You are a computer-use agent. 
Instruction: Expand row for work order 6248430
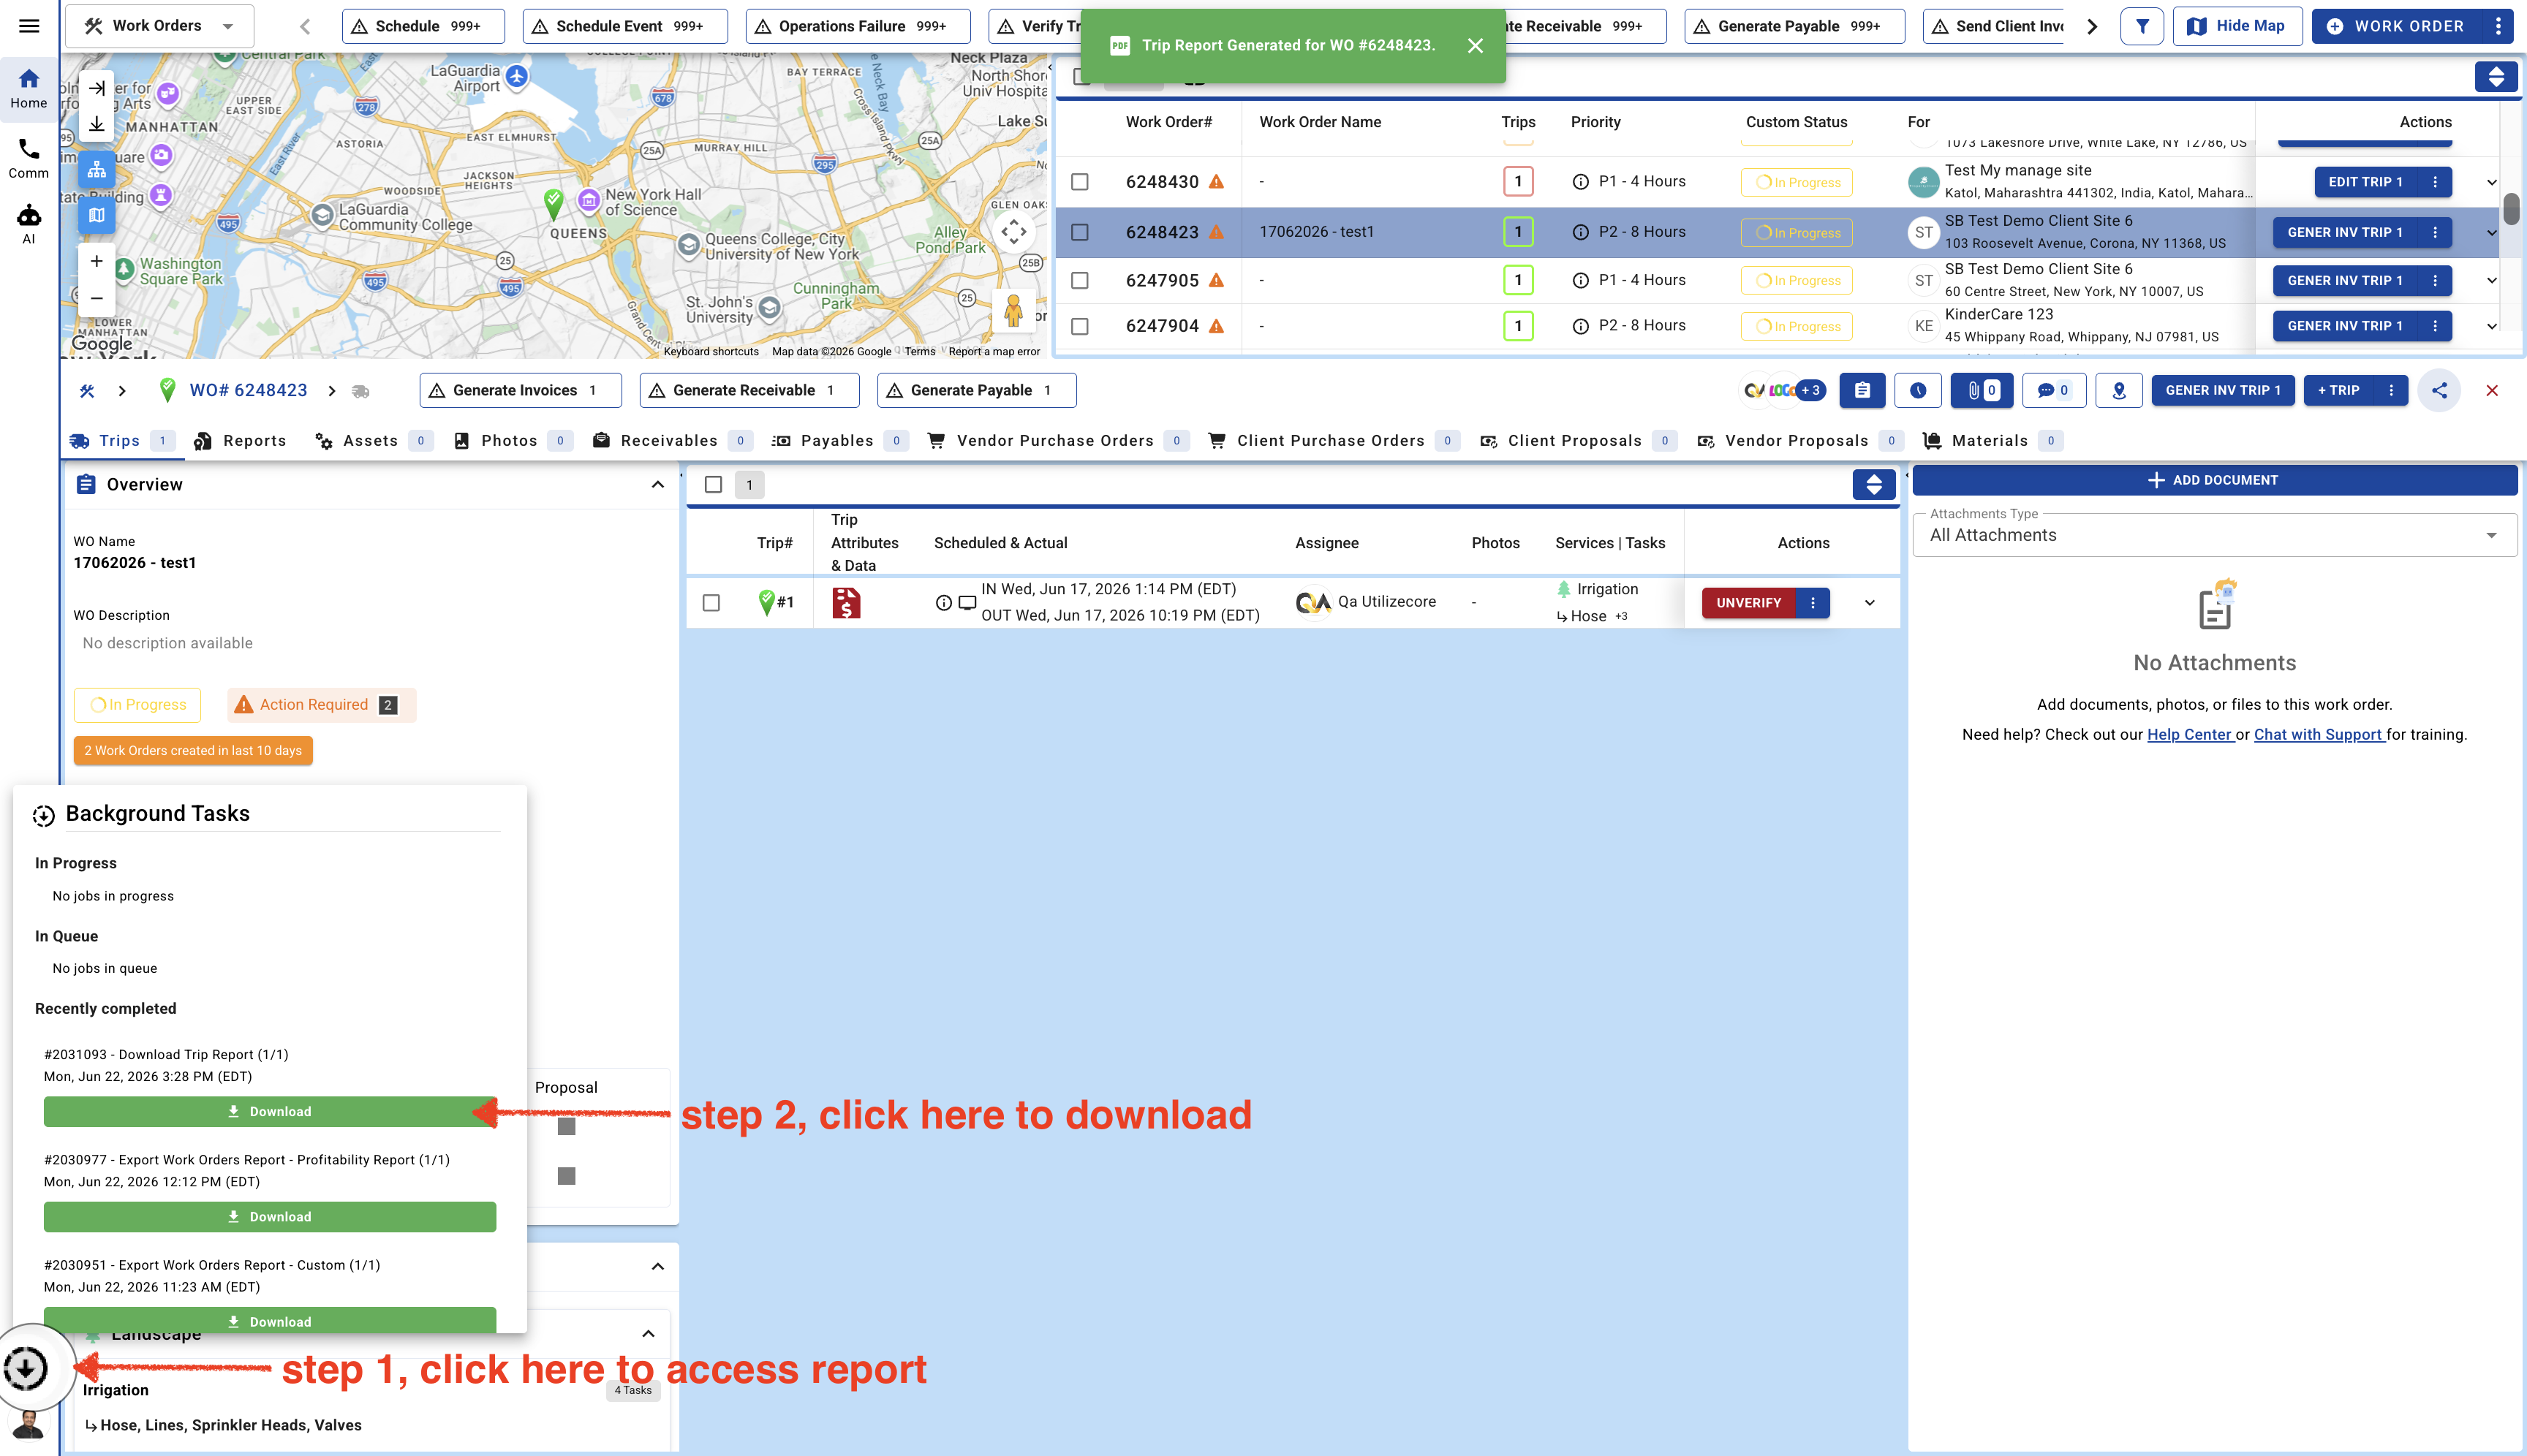pyautogui.click(x=2492, y=182)
